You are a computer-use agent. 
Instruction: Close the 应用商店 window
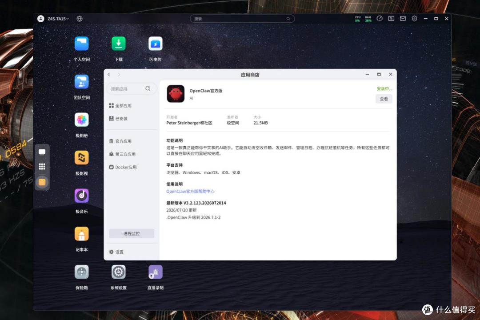pos(391,74)
